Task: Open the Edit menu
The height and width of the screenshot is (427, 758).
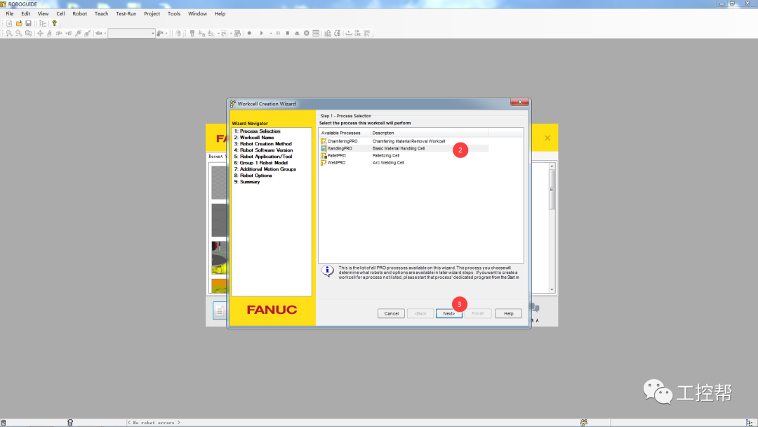Action: (x=26, y=13)
